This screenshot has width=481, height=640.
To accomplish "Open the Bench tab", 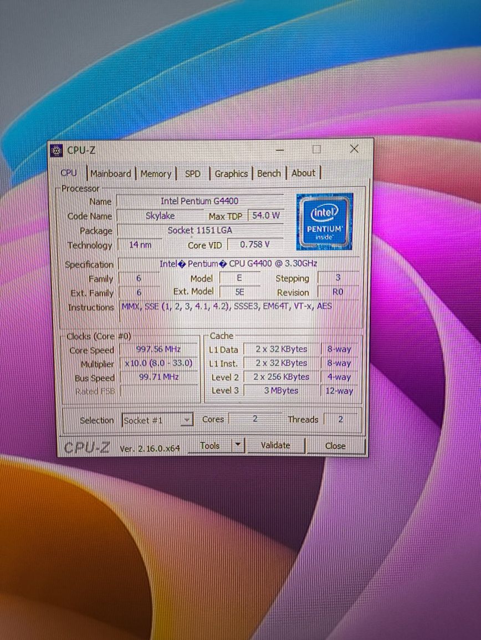I will (269, 173).
